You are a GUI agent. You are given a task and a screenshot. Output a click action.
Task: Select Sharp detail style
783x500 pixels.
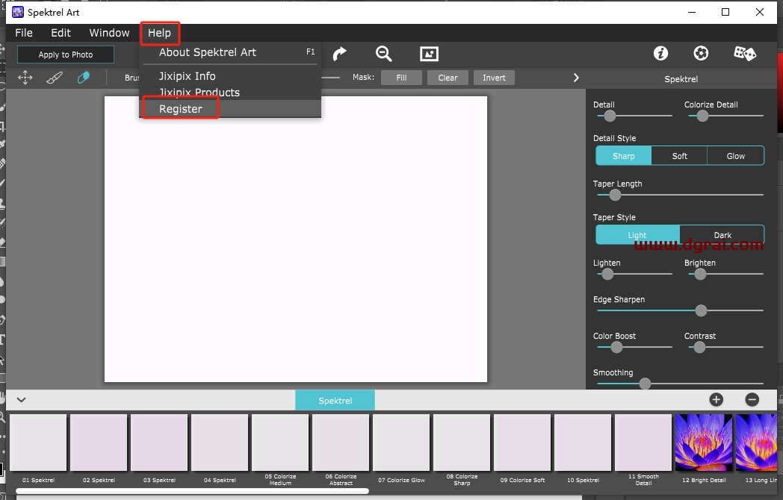point(624,156)
